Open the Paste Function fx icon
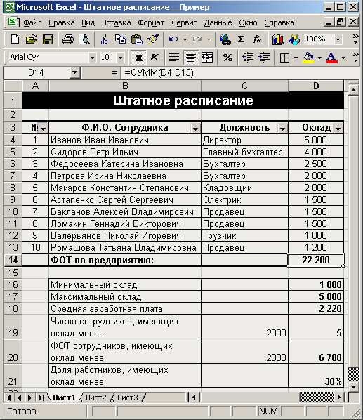363x420 pixels. (x=257, y=39)
